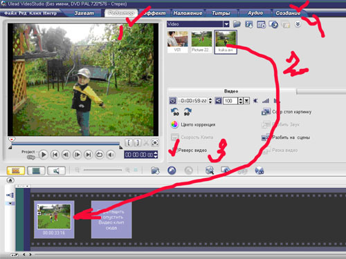Open the clip volume slider dropdown
The height and width of the screenshot is (259, 346).
pos(246,101)
